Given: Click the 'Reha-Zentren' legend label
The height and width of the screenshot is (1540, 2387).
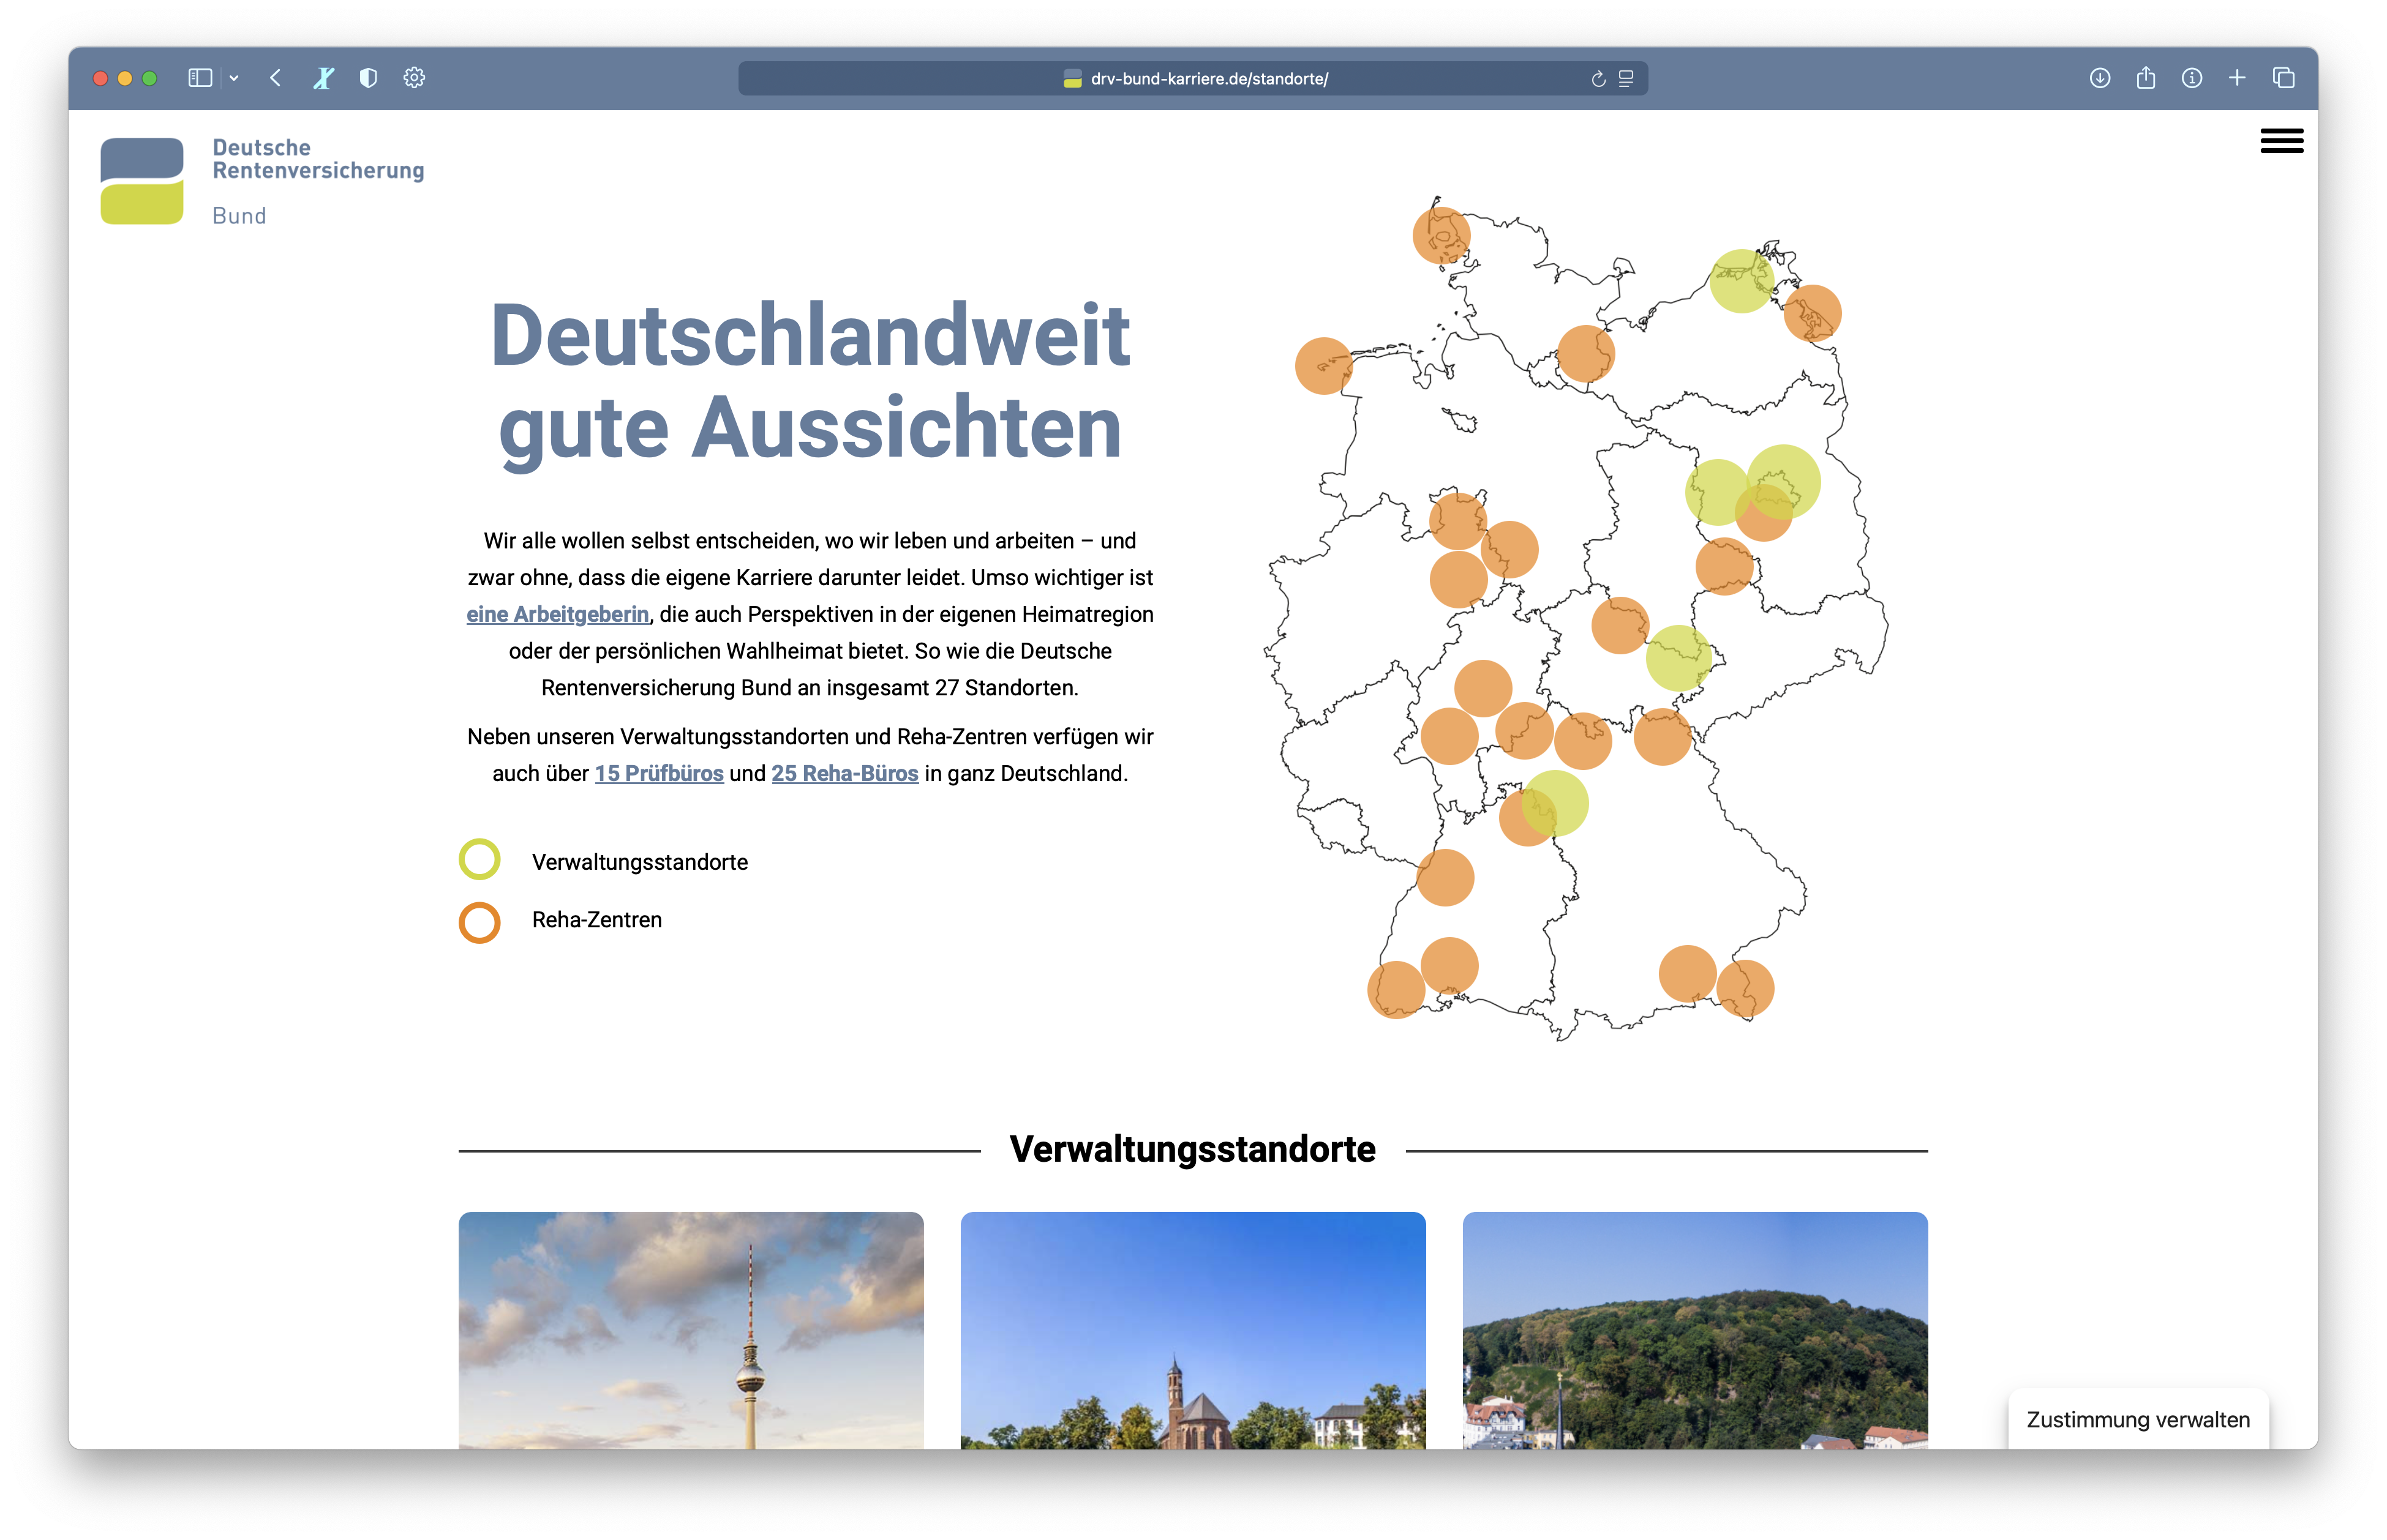Looking at the screenshot, I should [596, 920].
